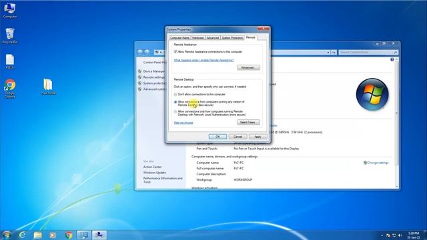Click the Control Panel Home link
Screen dimensions: 427x240
coord(154,62)
